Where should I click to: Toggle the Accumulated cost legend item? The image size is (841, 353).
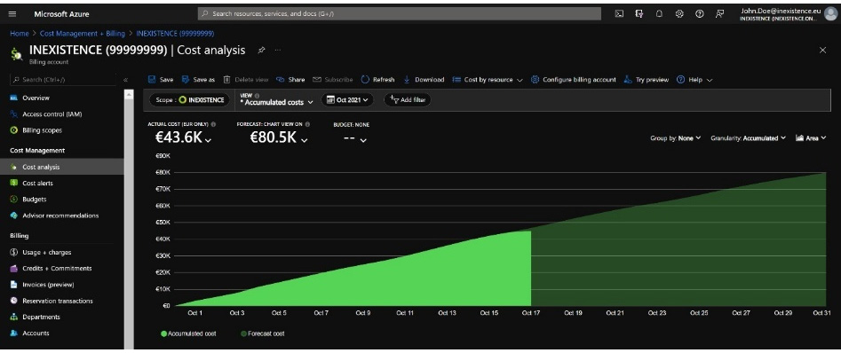(x=188, y=333)
